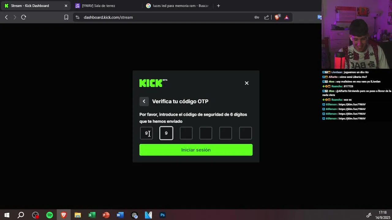Open last 65ferson jklm.fun/YWAV link

point(352,119)
